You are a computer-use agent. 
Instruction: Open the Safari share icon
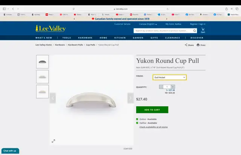point(226,9)
